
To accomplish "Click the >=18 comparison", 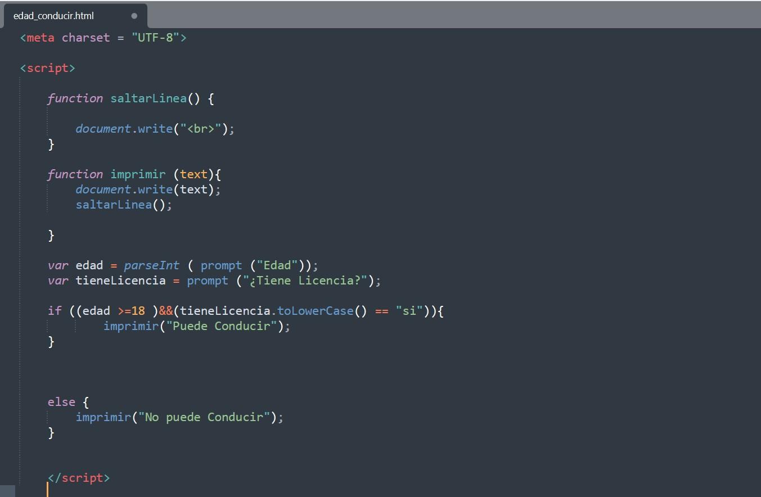I will coord(131,311).
